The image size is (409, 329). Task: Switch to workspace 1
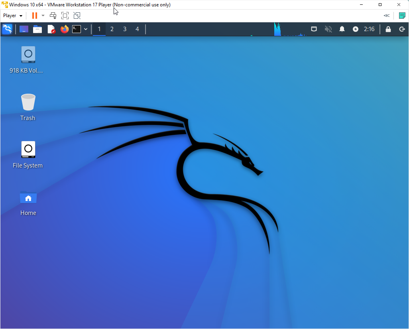point(99,29)
